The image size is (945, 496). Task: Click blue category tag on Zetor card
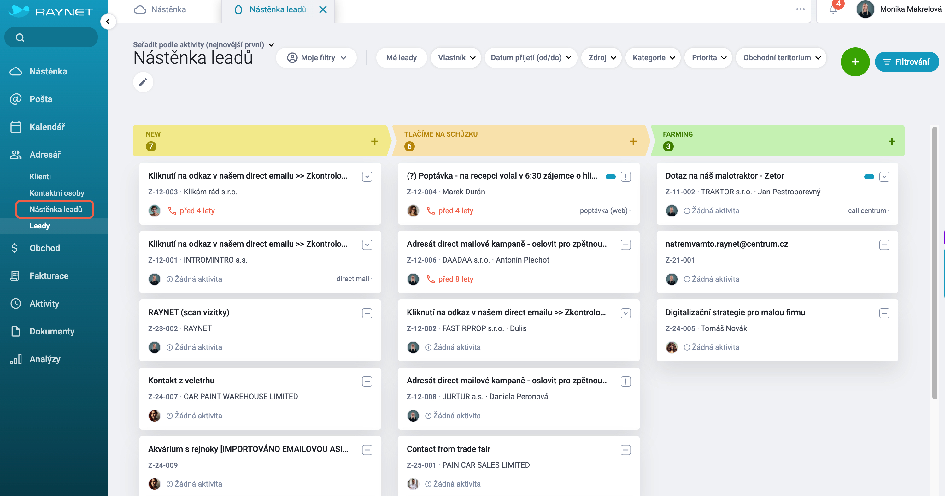[869, 177]
